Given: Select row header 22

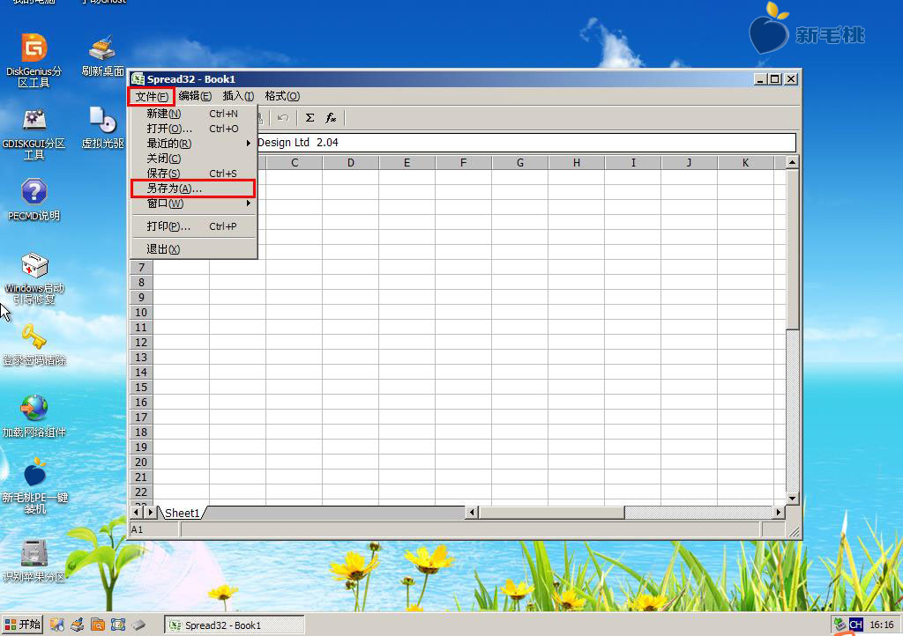Looking at the screenshot, I should (x=141, y=492).
